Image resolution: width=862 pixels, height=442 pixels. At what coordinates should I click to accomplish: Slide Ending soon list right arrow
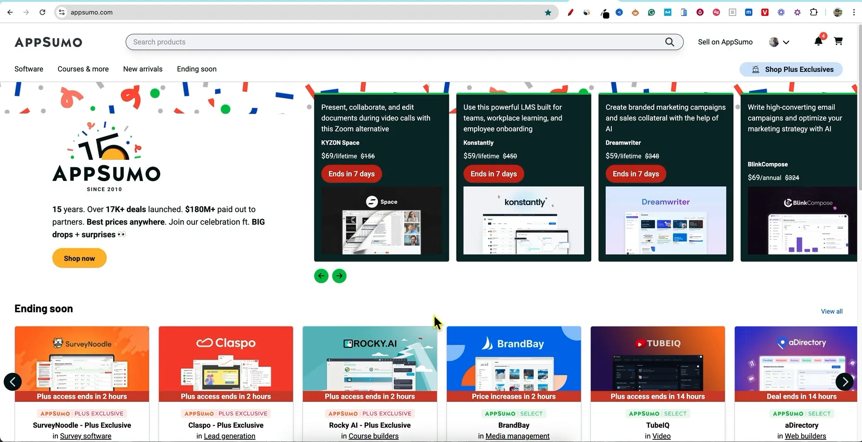click(844, 382)
